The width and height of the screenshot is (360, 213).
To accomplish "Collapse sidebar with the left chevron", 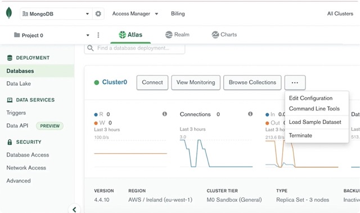I will tap(74, 209).
